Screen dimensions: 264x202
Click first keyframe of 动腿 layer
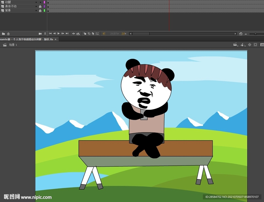[48, 3]
